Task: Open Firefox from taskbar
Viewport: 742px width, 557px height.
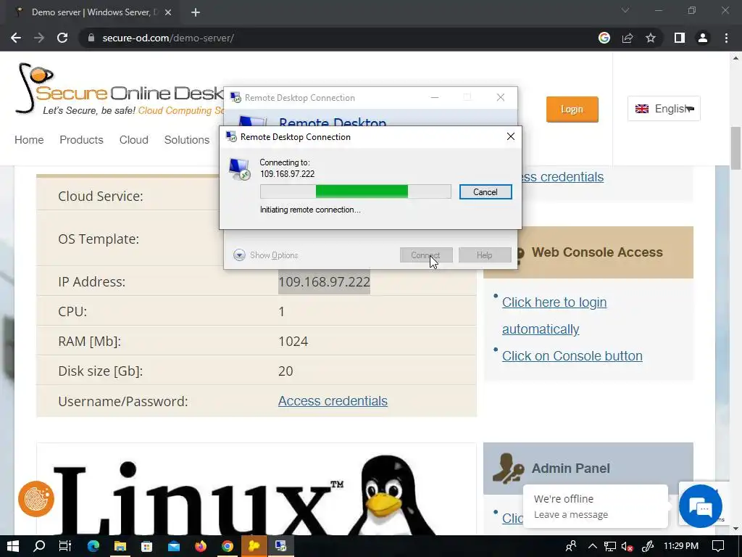Action: pos(201,546)
